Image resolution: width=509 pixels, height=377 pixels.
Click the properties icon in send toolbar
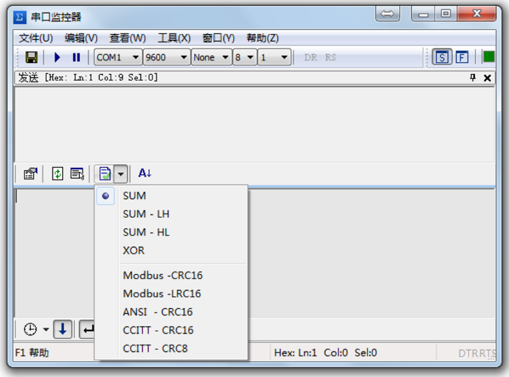click(x=30, y=173)
